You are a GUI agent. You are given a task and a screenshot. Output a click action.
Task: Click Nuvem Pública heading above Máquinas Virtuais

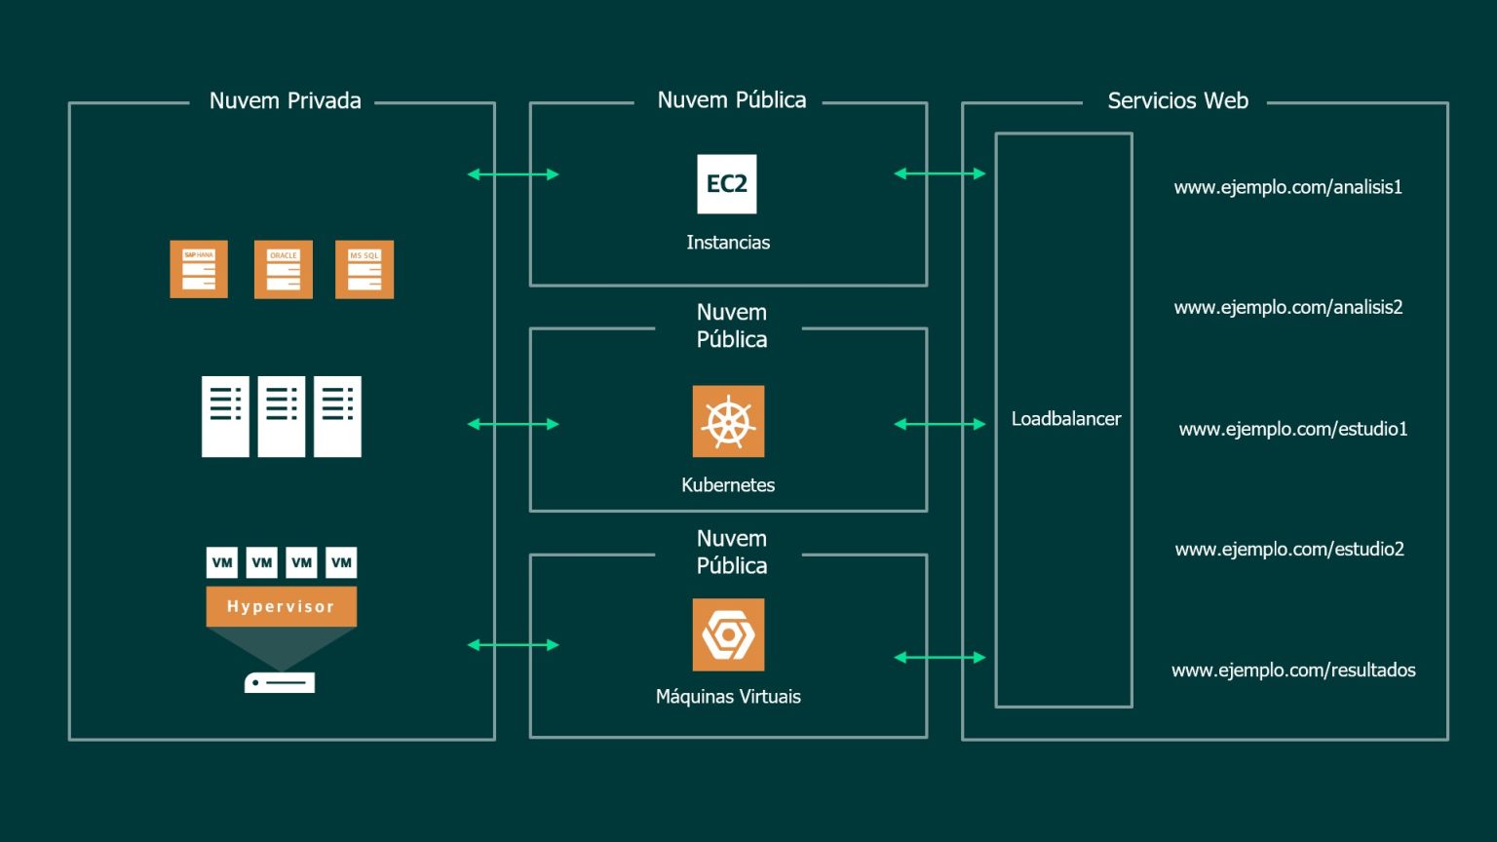732,552
